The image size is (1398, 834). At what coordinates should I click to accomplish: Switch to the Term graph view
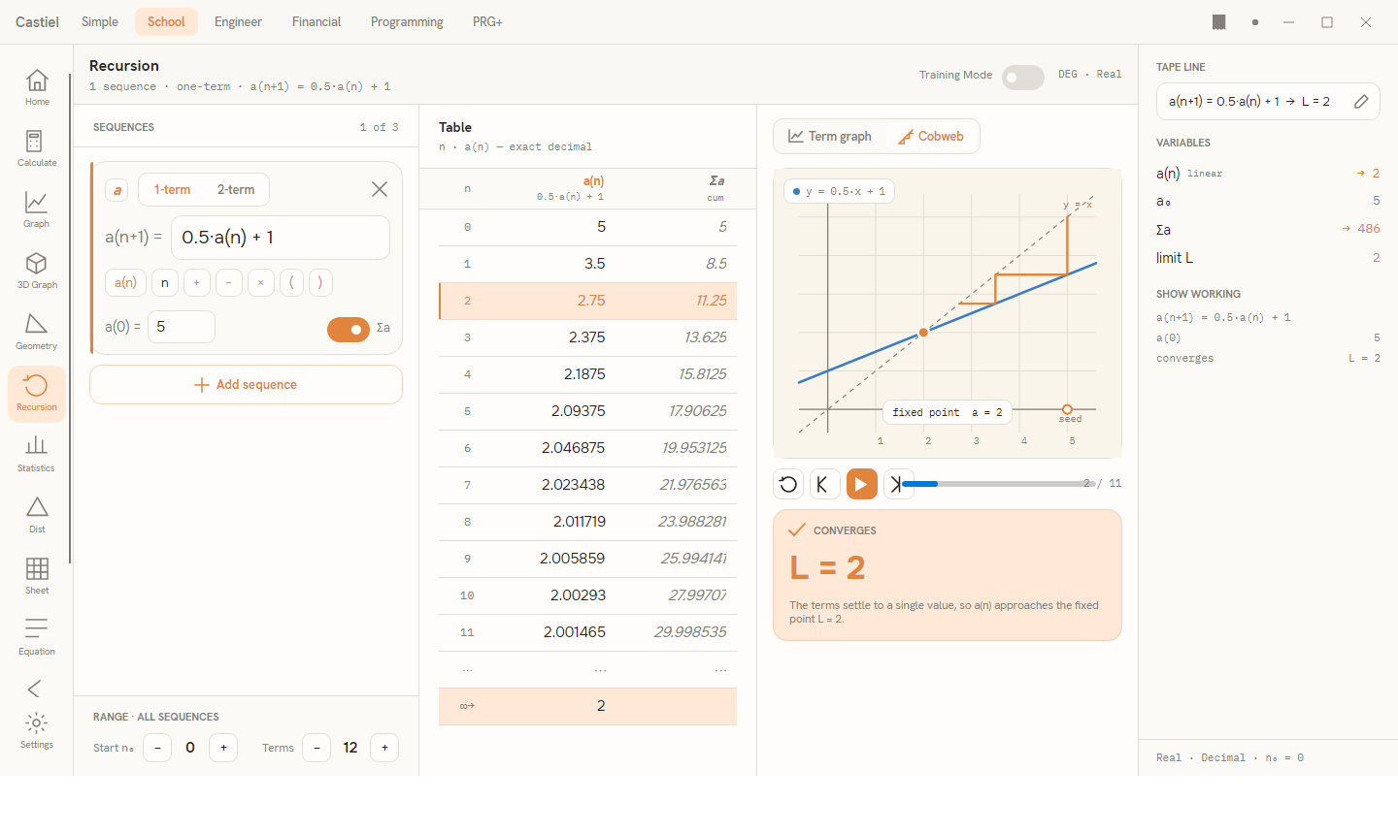(830, 137)
